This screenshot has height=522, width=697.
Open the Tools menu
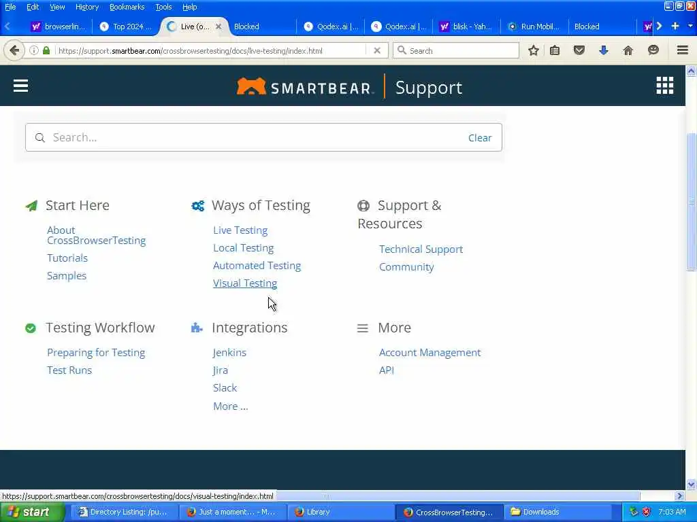pos(163,7)
